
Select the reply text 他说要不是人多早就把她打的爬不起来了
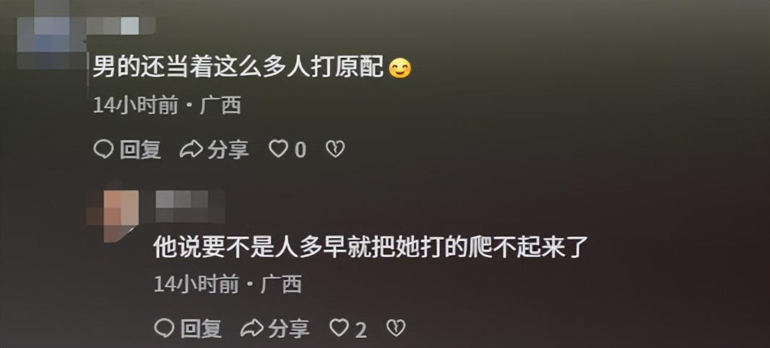(371, 248)
